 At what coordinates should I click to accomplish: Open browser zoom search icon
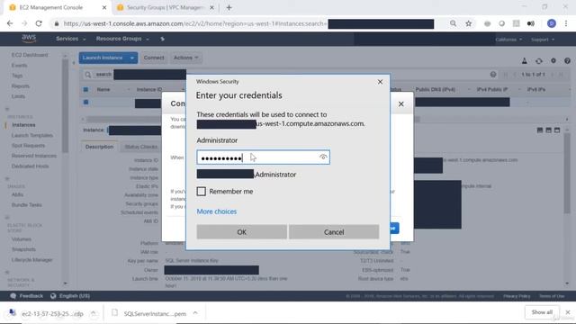click(x=454, y=23)
